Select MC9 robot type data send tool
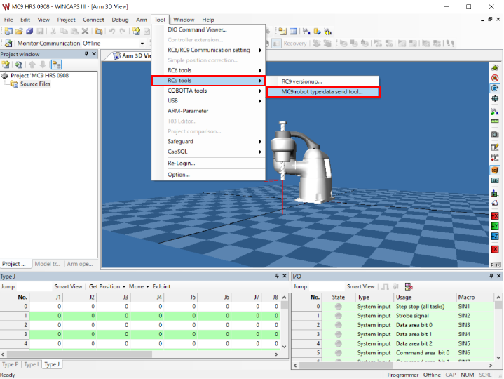The image size is (504, 379). pyautogui.click(x=322, y=92)
